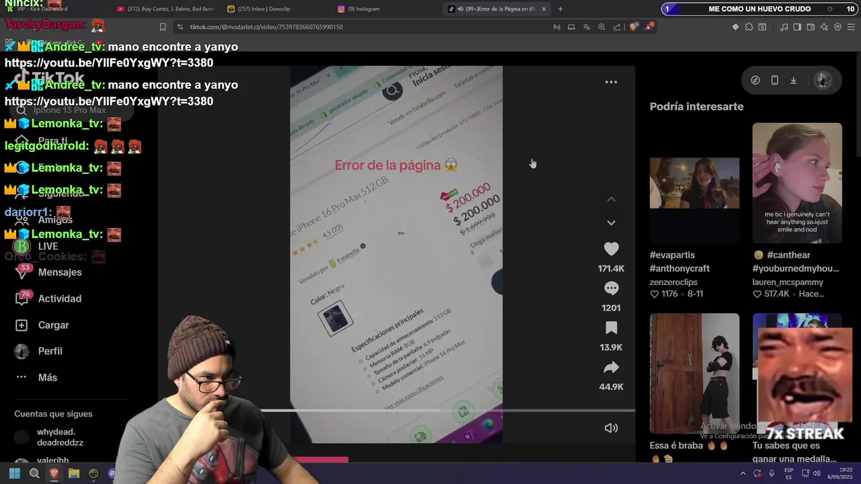Toggle the browser sidebar panel icon
Screen dimensions: 861x484
click(x=797, y=27)
